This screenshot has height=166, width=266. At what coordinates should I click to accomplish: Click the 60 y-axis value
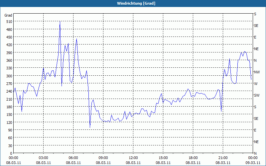click(x=10, y=138)
